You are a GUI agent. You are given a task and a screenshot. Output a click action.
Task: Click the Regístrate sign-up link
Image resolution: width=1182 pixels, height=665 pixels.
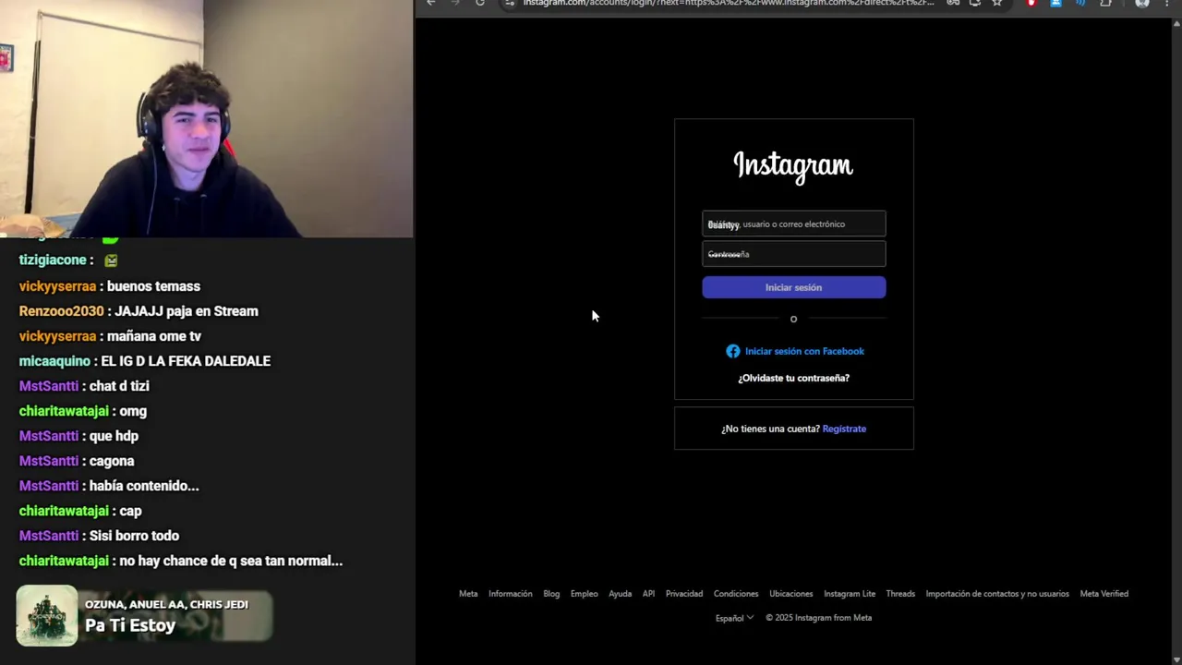[844, 429]
